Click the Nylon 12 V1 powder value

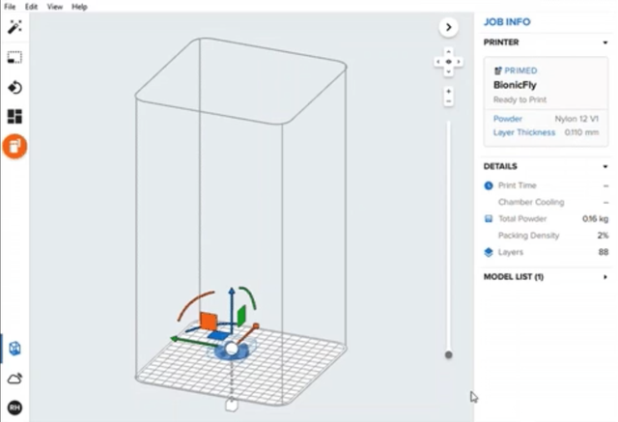(x=576, y=119)
